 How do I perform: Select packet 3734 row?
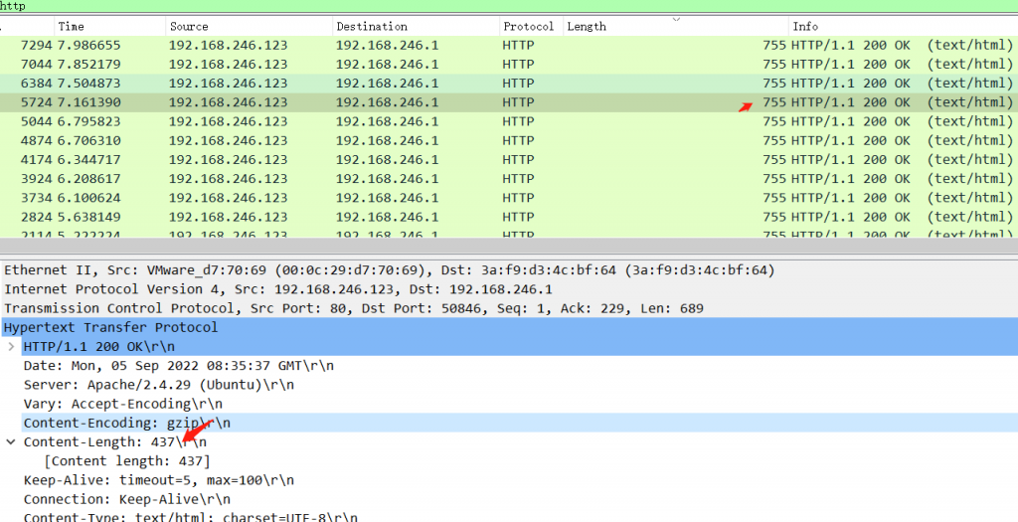click(x=509, y=198)
